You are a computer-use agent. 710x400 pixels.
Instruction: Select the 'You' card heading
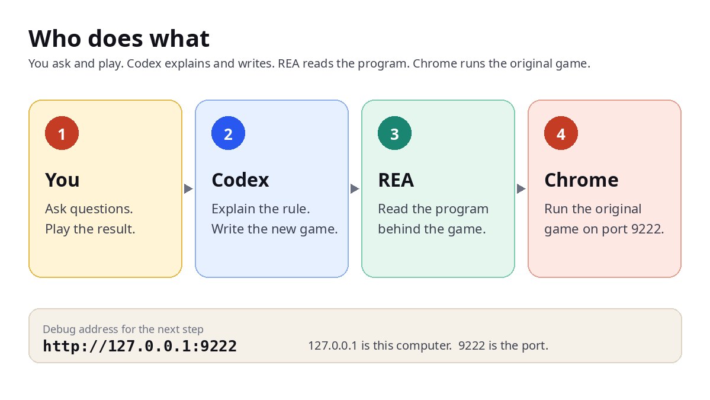63,180
